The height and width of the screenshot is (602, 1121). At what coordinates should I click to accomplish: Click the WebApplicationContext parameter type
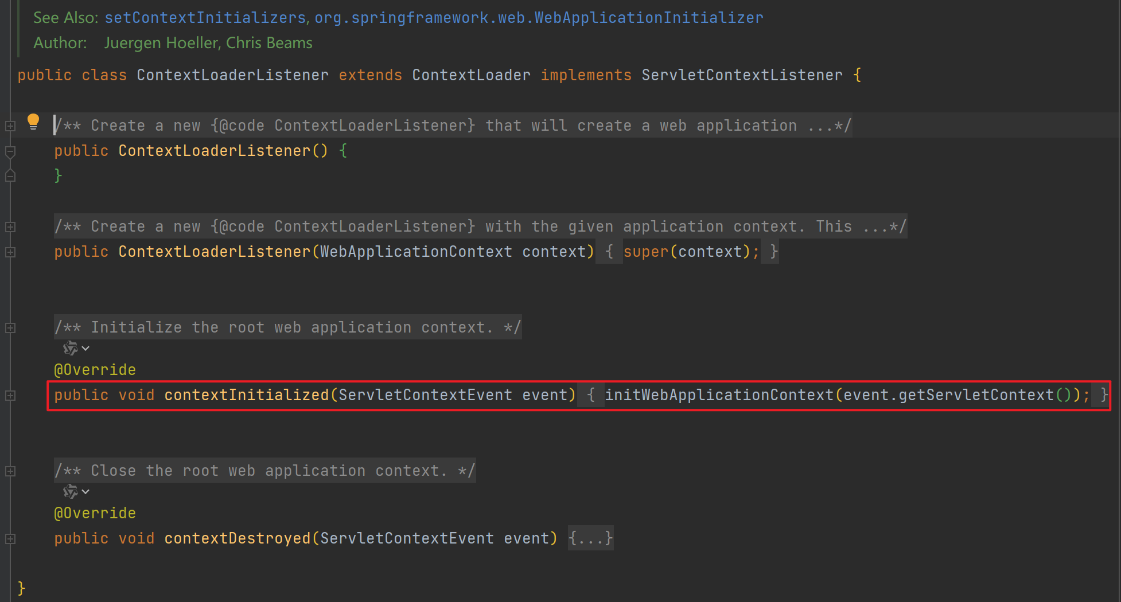click(416, 252)
